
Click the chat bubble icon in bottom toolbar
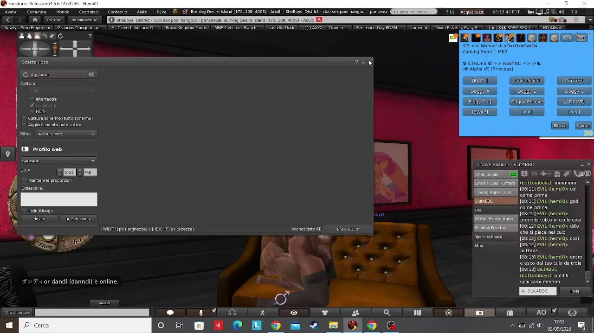click(x=170, y=313)
